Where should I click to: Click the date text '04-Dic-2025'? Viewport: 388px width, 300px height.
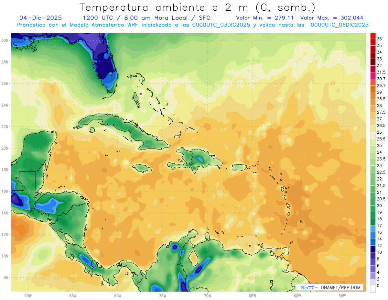pyautogui.click(x=41, y=18)
